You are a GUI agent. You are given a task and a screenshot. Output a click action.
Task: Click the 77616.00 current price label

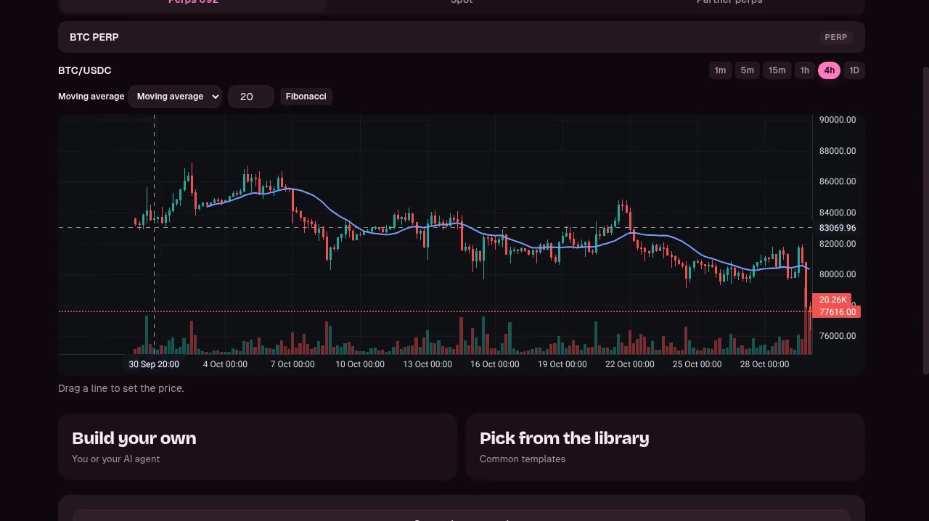point(837,312)
